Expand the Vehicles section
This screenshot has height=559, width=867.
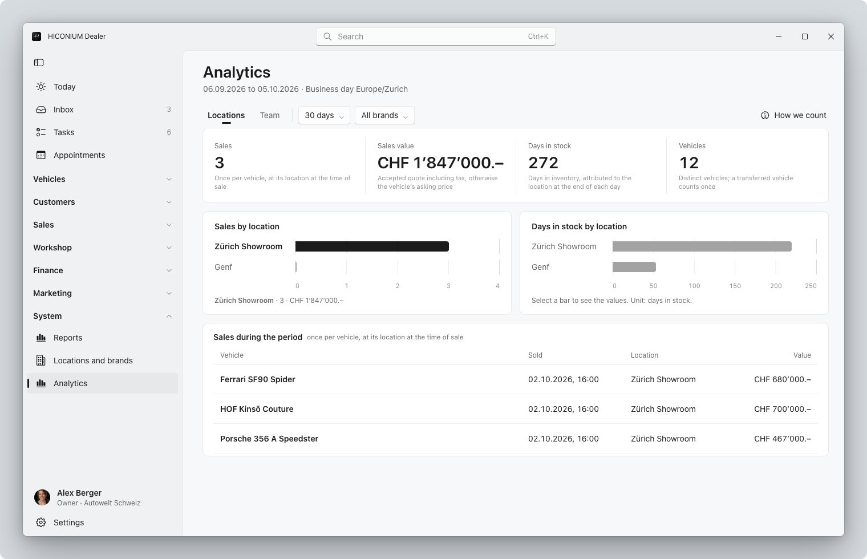click(103, 179)
